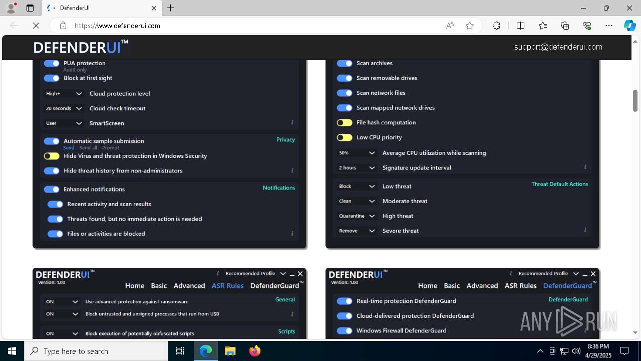Open File Explorer from taskbar
Screen dimensions: 641x361
pyautogui.click(x=230, y=351)
